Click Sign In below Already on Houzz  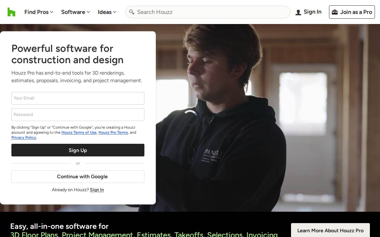pos(97,190)
